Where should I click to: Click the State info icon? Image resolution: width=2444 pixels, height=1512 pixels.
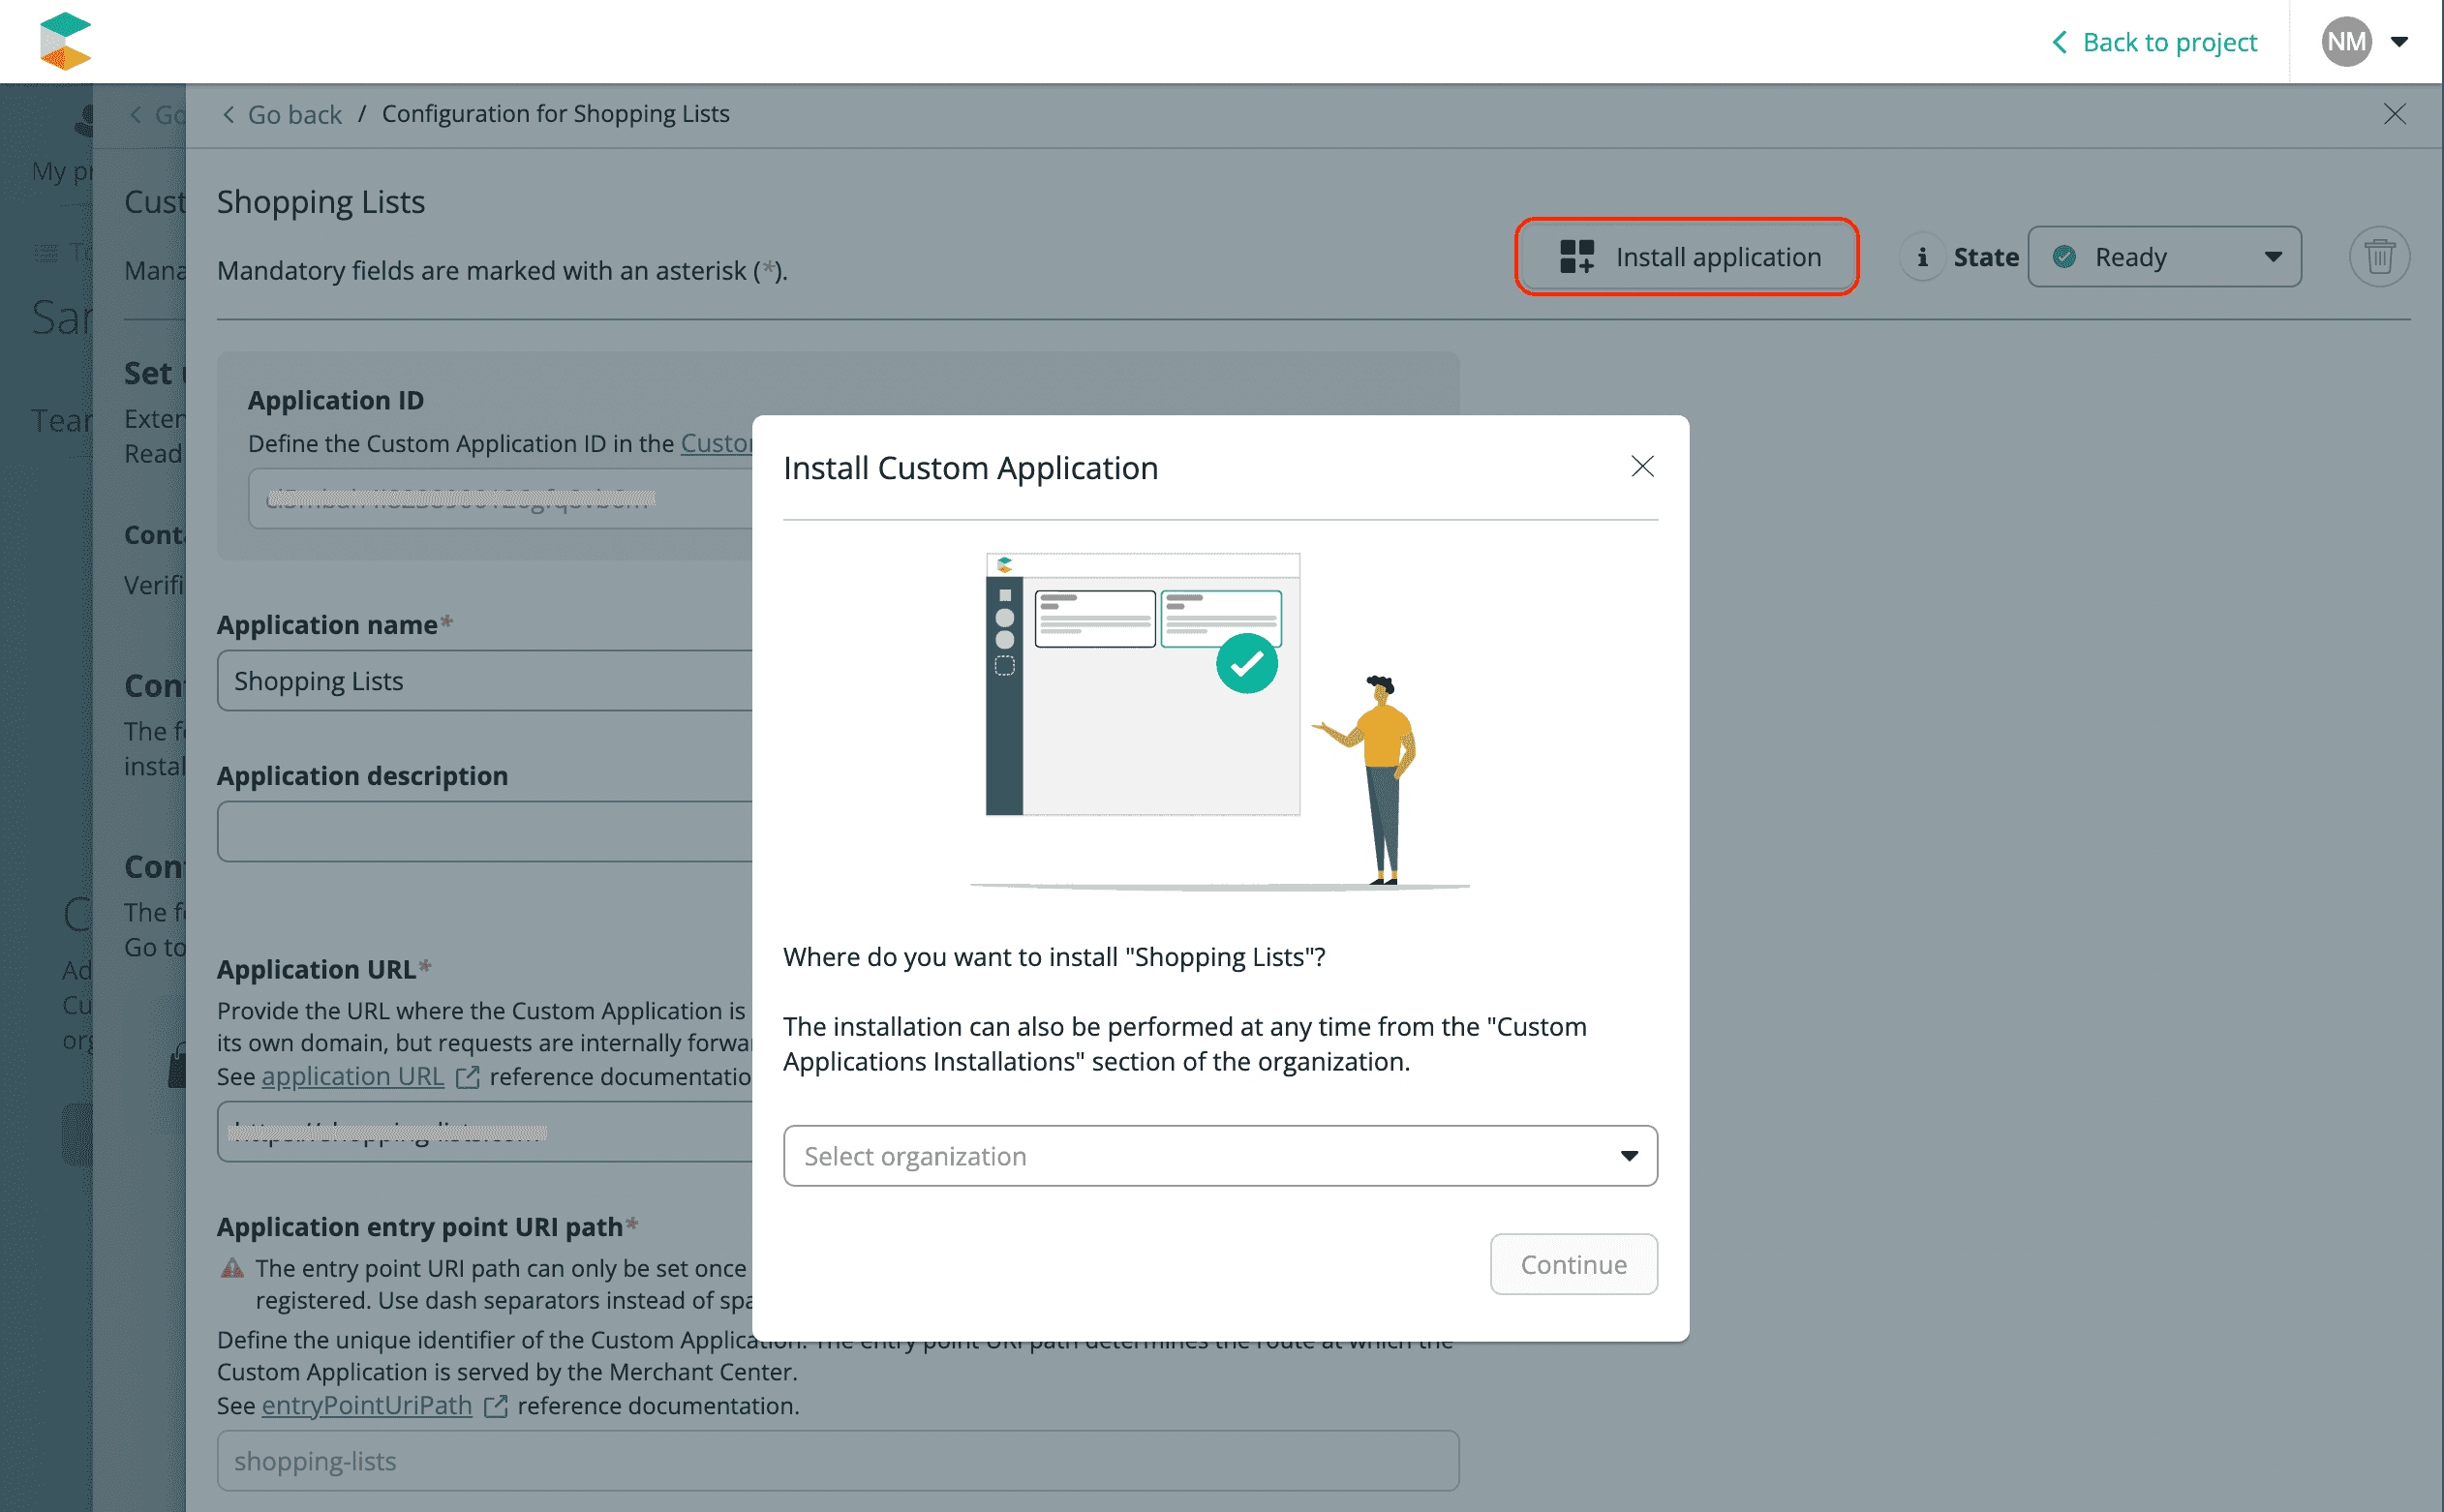(1921, 257)
